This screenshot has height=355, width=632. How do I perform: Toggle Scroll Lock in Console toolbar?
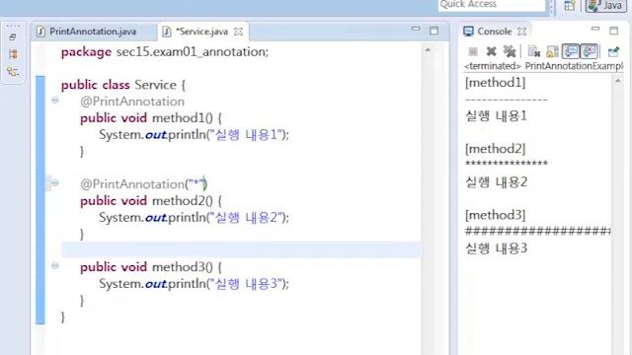click(x=552, y=51)
